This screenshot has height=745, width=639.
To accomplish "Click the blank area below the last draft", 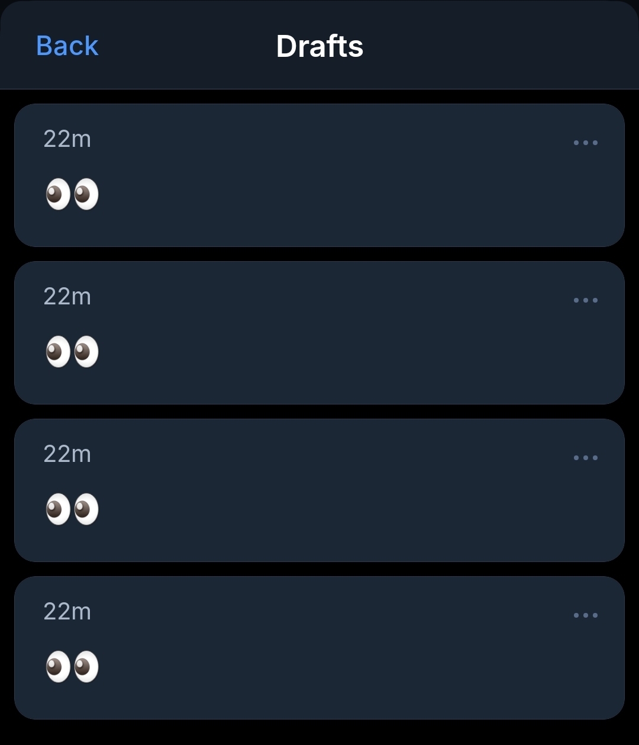I will tap(319, 733).
